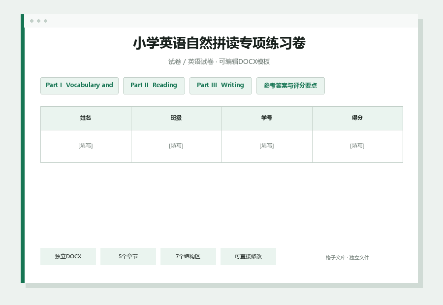This screenshot has width=443, height=305.
Task: Click the [填写] cell under 姓名
Action: (x=86, y=146)
